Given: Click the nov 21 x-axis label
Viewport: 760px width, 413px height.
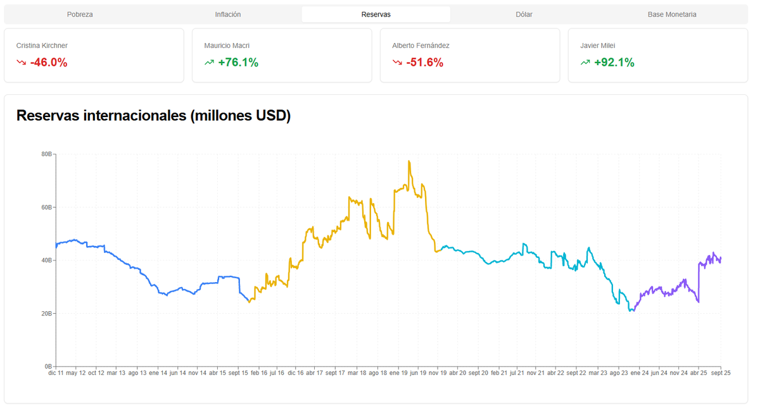Looking at the screenshot, I should 536,373.
